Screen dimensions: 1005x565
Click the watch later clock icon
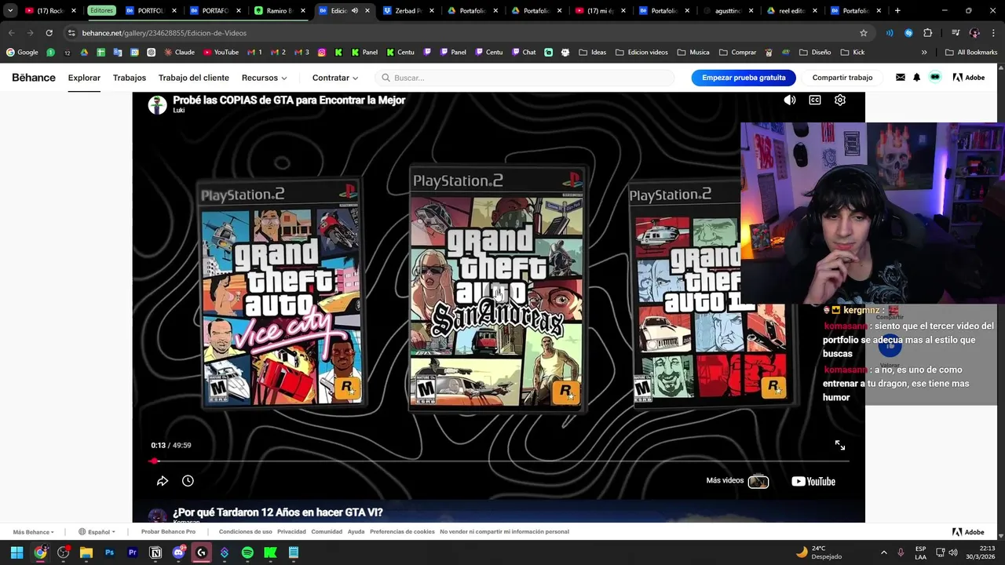click(188, 481)
